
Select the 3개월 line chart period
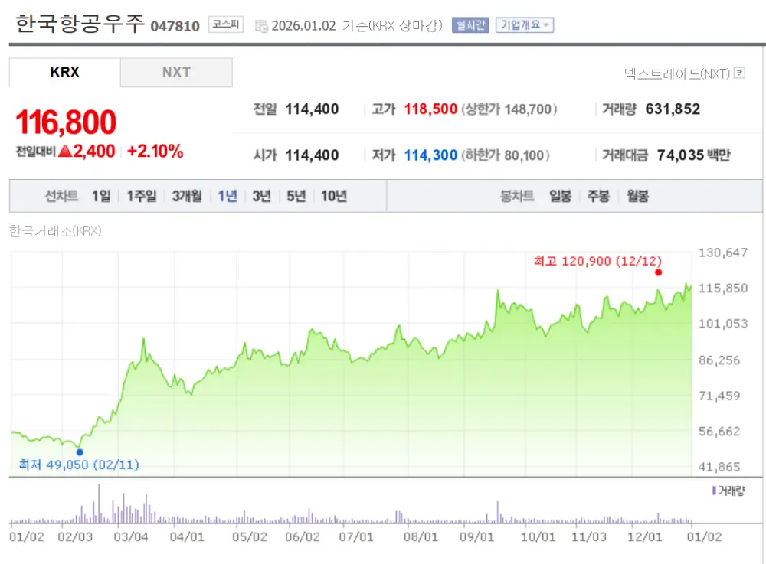pyautogui.click(x=187, y=196)
